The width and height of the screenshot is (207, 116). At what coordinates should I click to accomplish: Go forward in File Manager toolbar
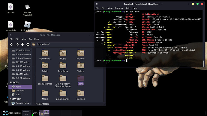(x=17, y=44)
